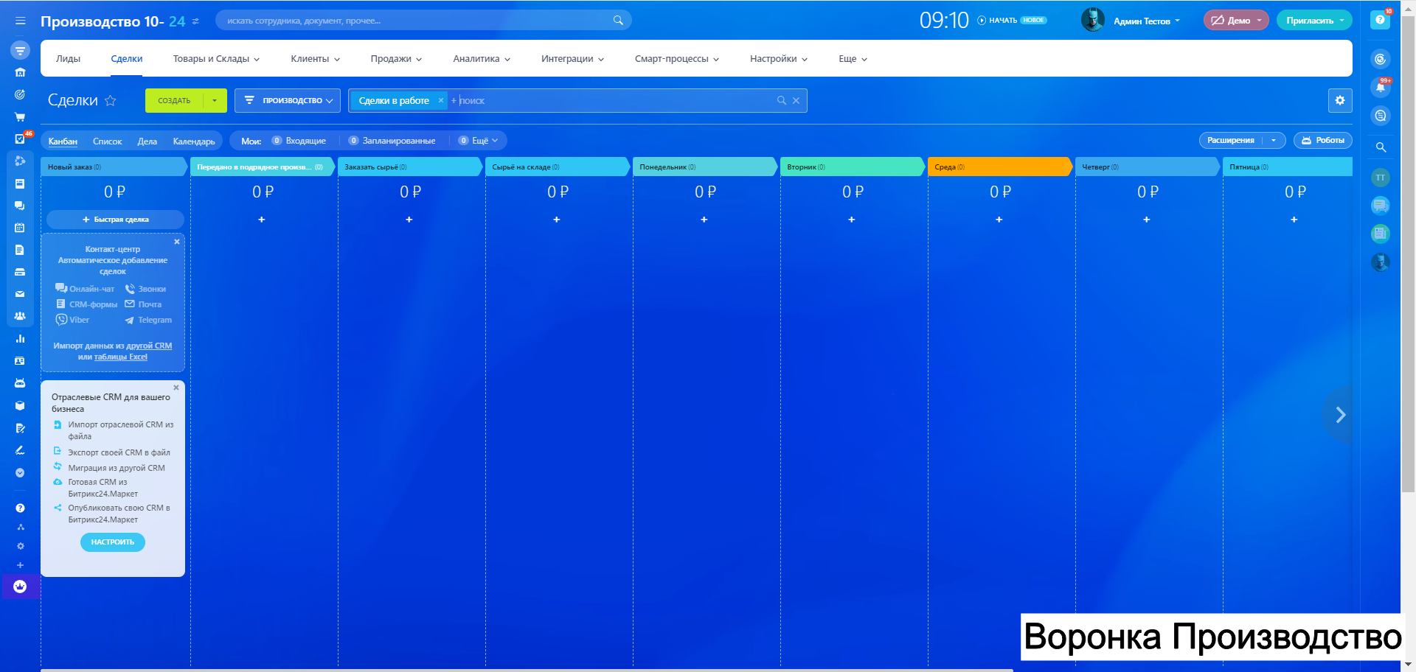Toggle the Запланированные counter filter

coord(392,141)
